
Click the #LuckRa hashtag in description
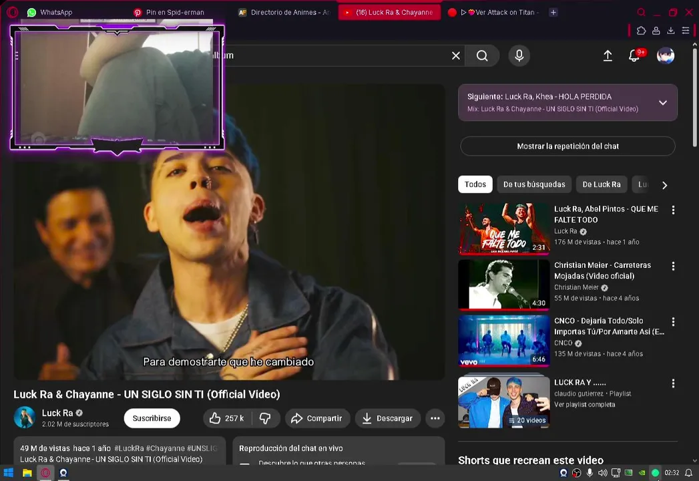pyautogui.click(x=129, y=448)
